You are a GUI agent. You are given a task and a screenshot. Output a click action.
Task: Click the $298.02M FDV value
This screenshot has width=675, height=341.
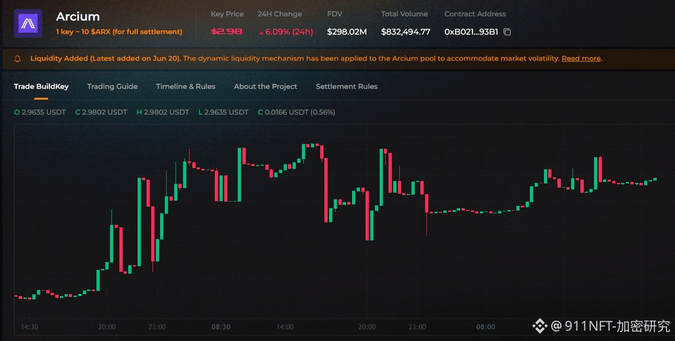coord(346,32)
